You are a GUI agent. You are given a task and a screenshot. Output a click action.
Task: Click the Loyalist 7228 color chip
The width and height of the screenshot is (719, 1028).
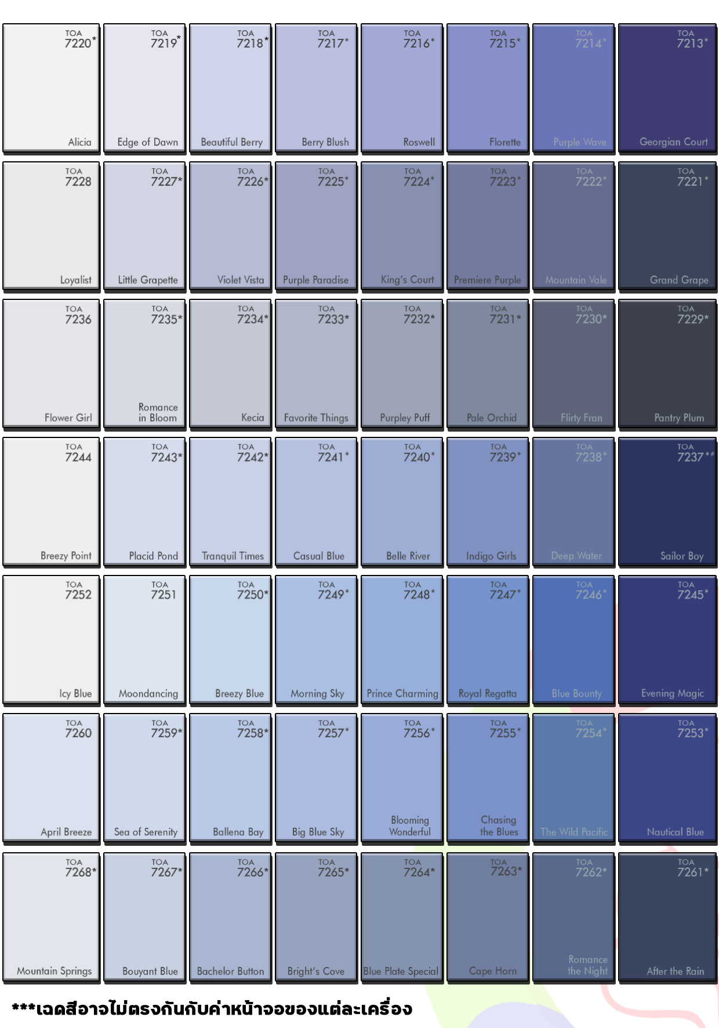51,226
